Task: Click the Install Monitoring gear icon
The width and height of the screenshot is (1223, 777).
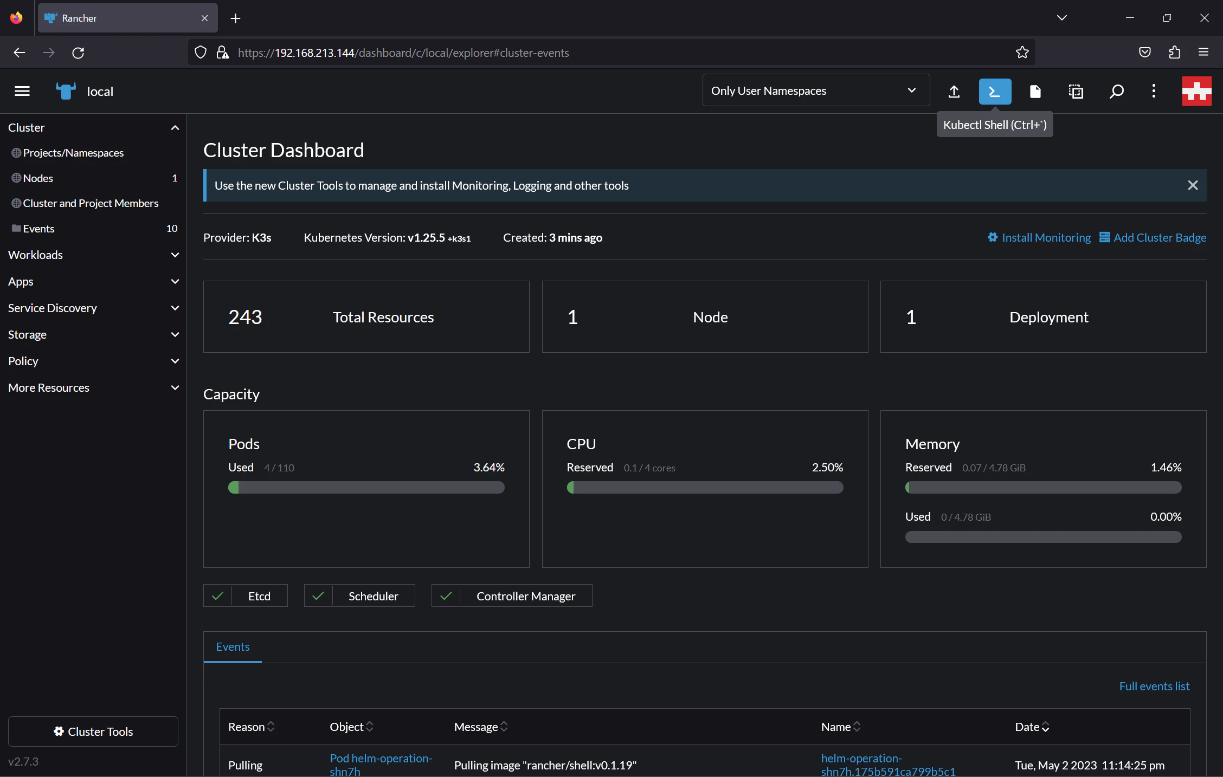Action: 993,237
